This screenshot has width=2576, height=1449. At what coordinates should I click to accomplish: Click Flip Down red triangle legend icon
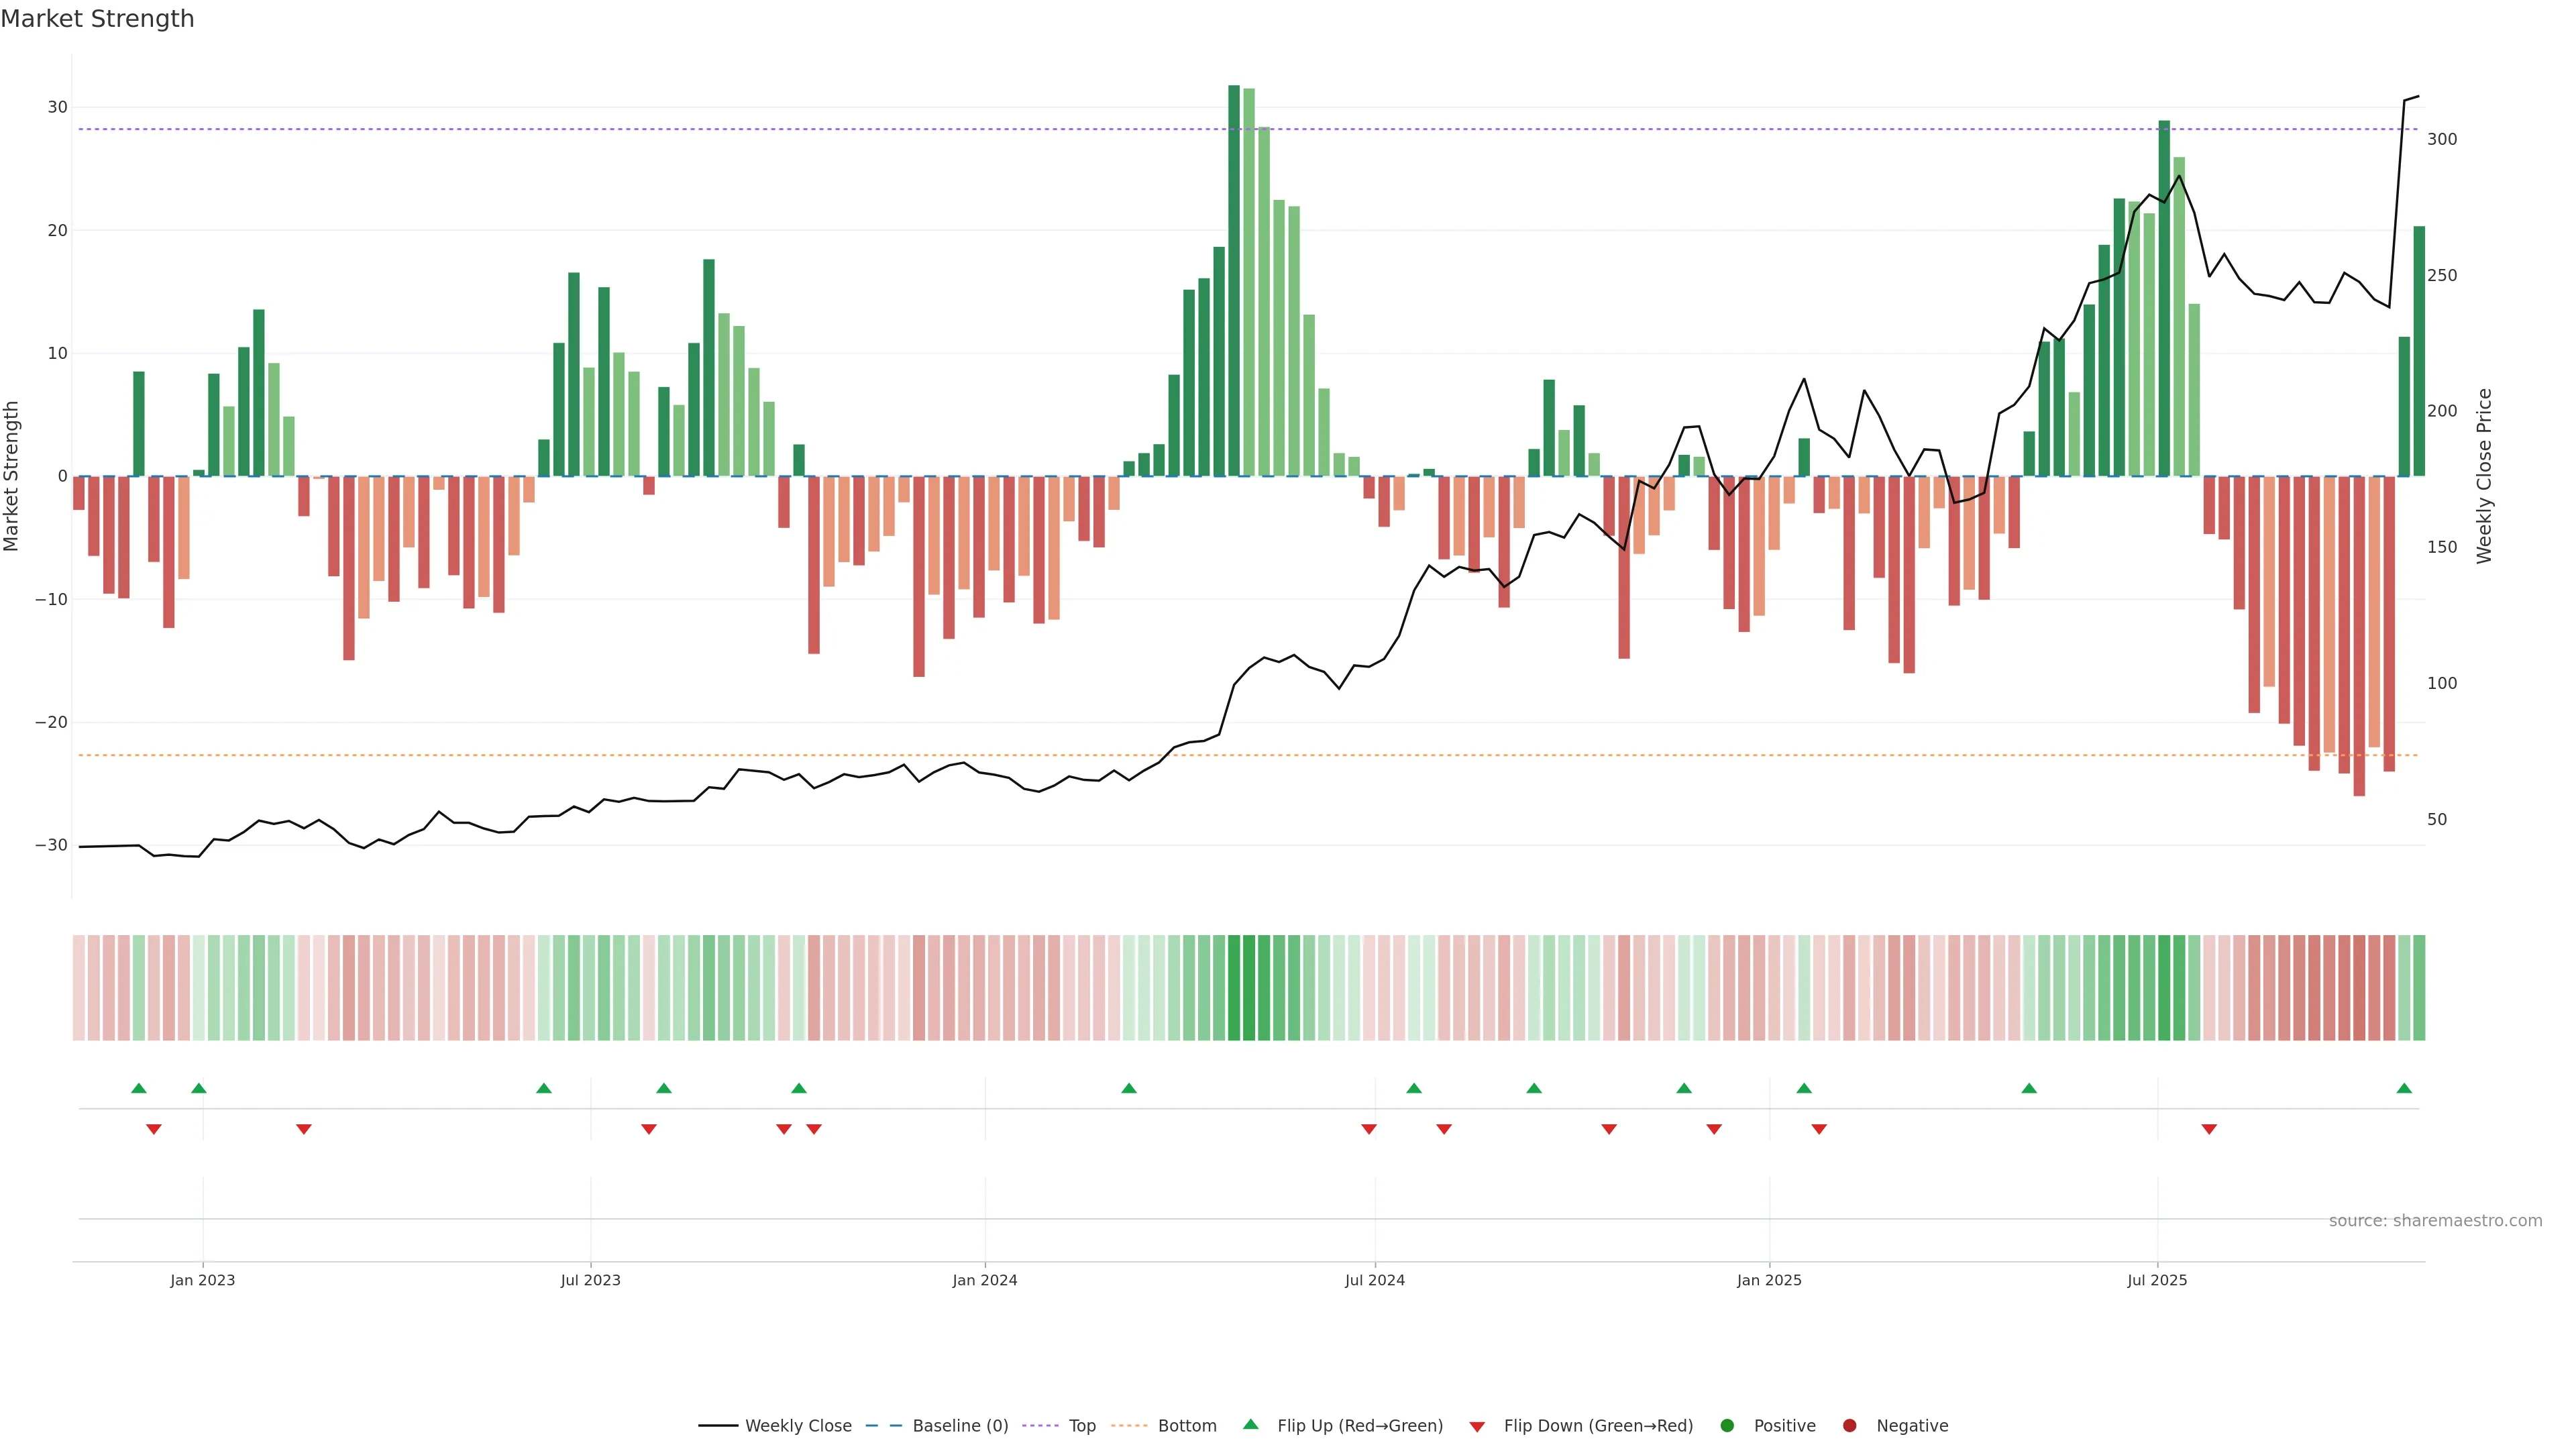click(1477, 1427)
